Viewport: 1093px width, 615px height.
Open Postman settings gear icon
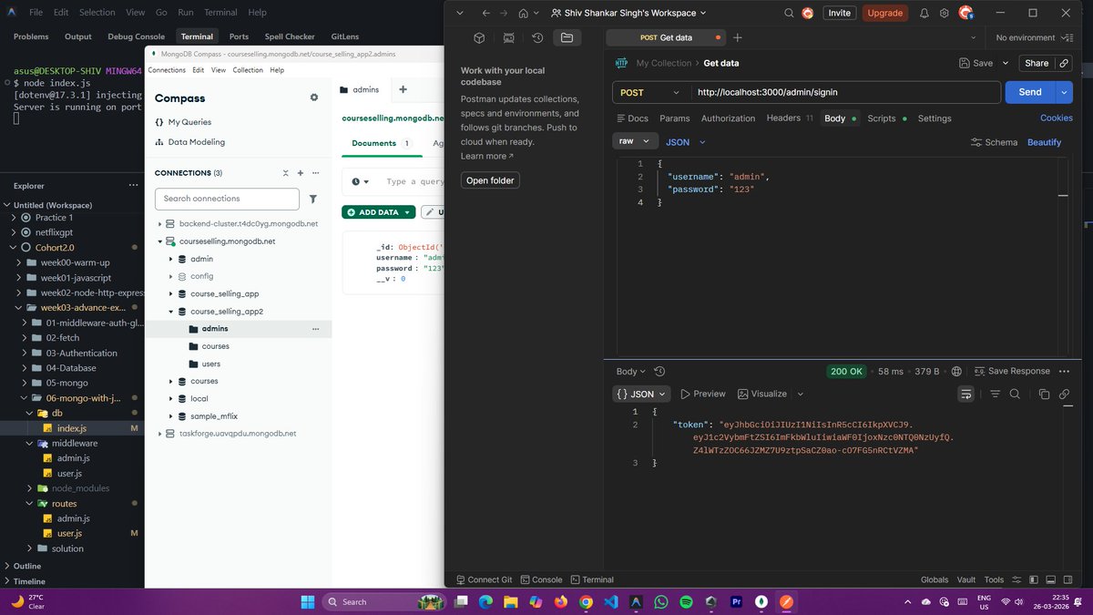pos(945,13)
